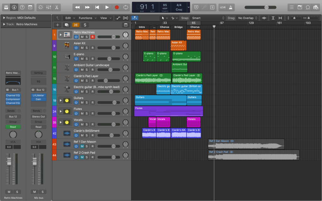Click the Record button

click(x=117, y=7)
